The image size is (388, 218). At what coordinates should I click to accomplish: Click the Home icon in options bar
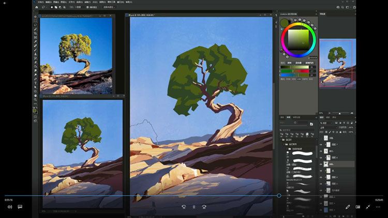pyautogui.click(x=35, y=8)
